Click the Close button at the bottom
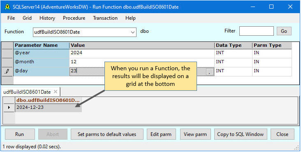This screenshot has height=152, width=301. 282,134
